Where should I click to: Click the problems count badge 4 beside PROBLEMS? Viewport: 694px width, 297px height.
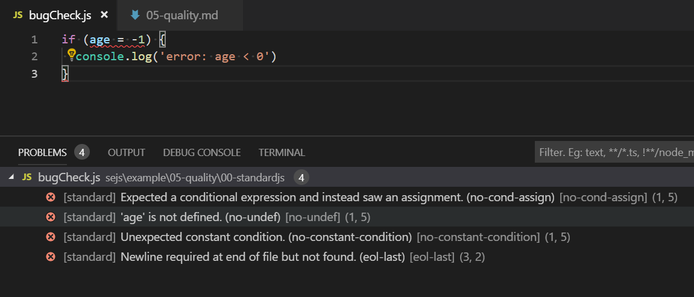[82, 152]
